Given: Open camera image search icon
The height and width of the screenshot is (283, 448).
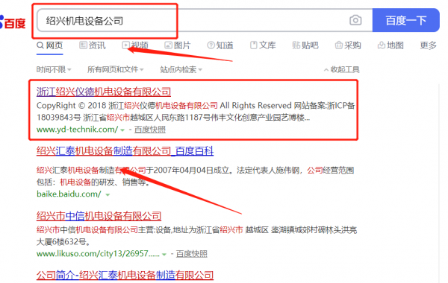Looking at the screenshot, I should coord(355,20).
